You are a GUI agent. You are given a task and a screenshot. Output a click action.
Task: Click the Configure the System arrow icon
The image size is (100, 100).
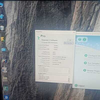click(86, 55)
